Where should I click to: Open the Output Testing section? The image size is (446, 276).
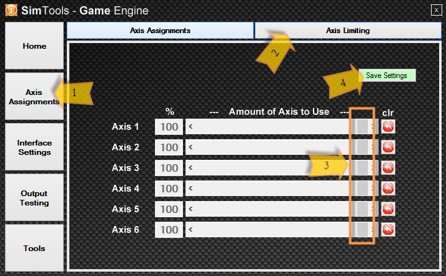click(34, 197)
